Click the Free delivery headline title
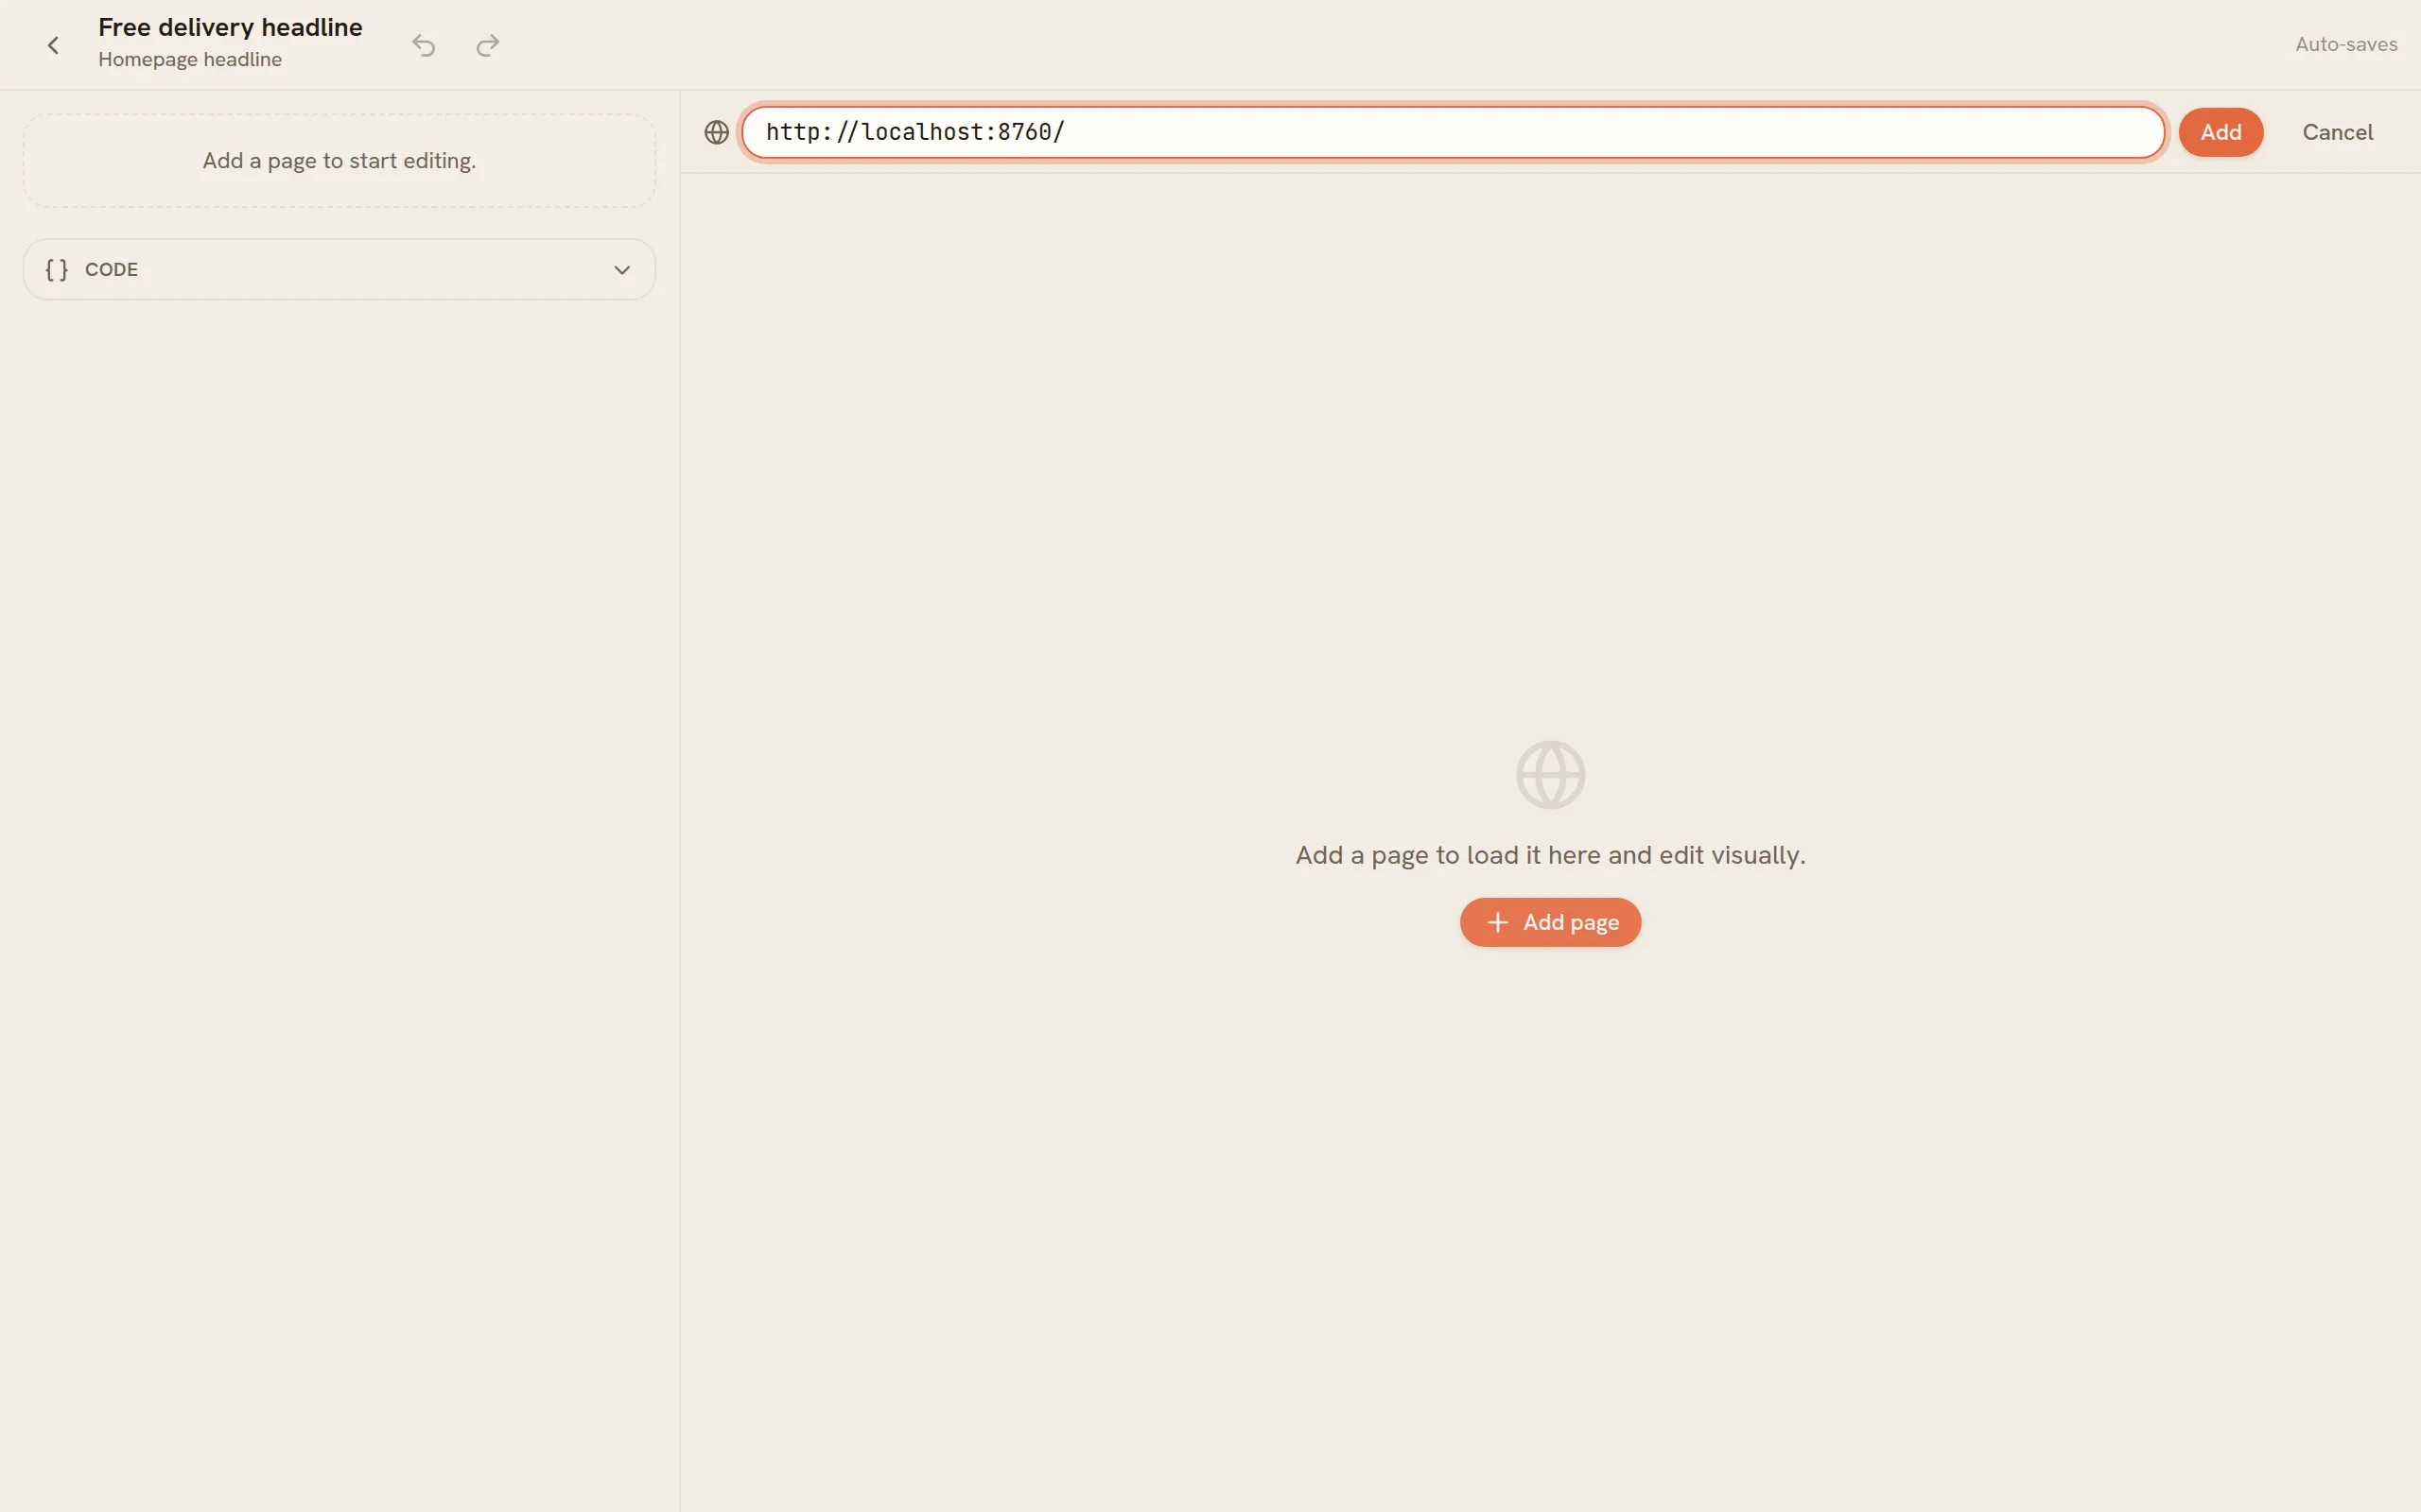2421x1512 pixels. pos(230,27)
